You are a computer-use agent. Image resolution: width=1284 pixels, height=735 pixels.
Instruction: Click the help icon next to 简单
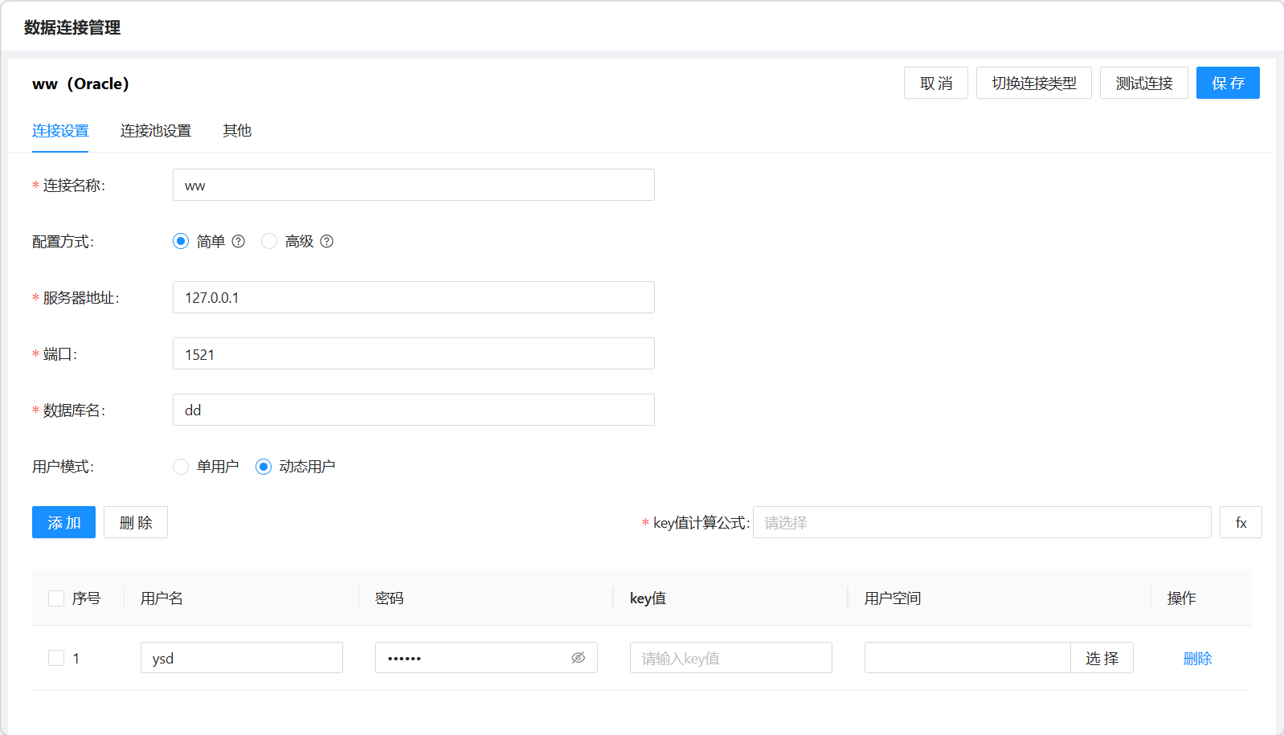(x=238, y=241)
